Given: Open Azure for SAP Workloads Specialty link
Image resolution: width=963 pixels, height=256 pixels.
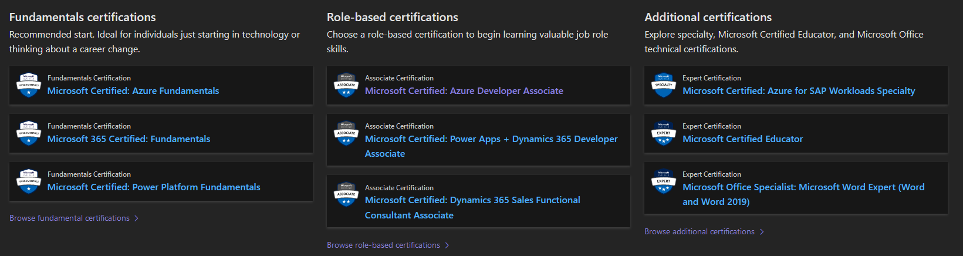Looking at the screenshot, I should [799, 91].
